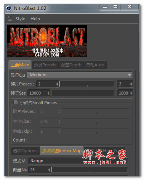Enable the 小碎片Small Pieces checkbox
This screenshot has width=144, height=180.
(x=16, y=103)
